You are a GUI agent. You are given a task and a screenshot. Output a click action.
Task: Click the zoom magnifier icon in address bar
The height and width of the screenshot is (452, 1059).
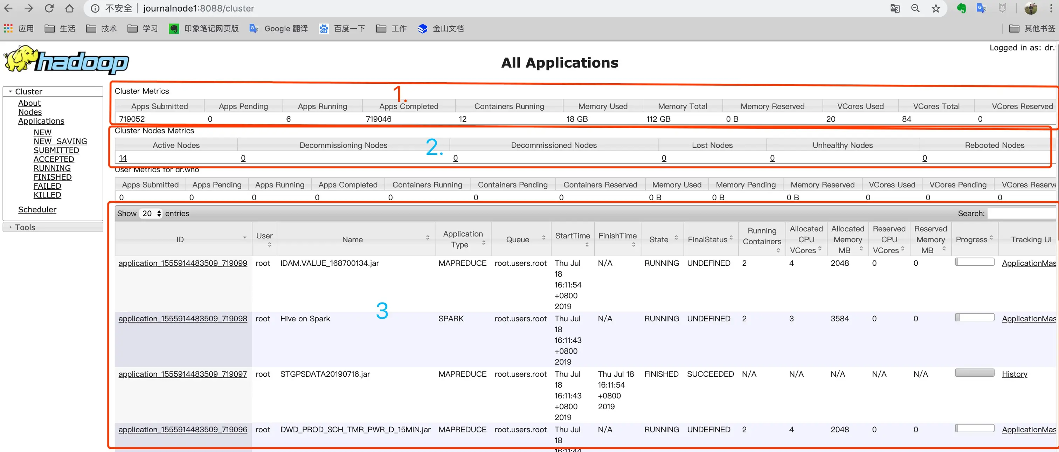pos(915,8)
